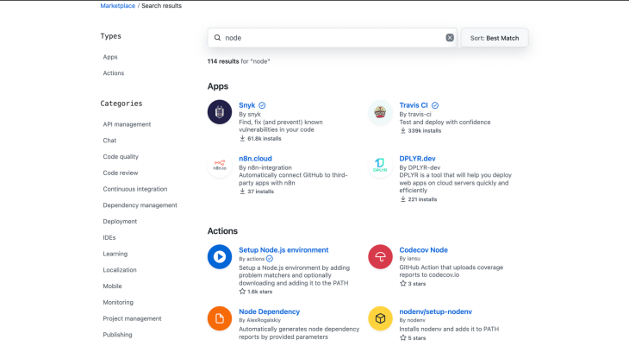Screen dimensions: 629x346
Task: Open the n8n.cloud app logo
Action: [x=220, y=165]
